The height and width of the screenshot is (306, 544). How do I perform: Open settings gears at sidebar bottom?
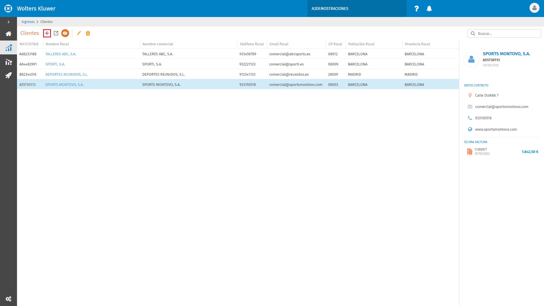point(8,299)
